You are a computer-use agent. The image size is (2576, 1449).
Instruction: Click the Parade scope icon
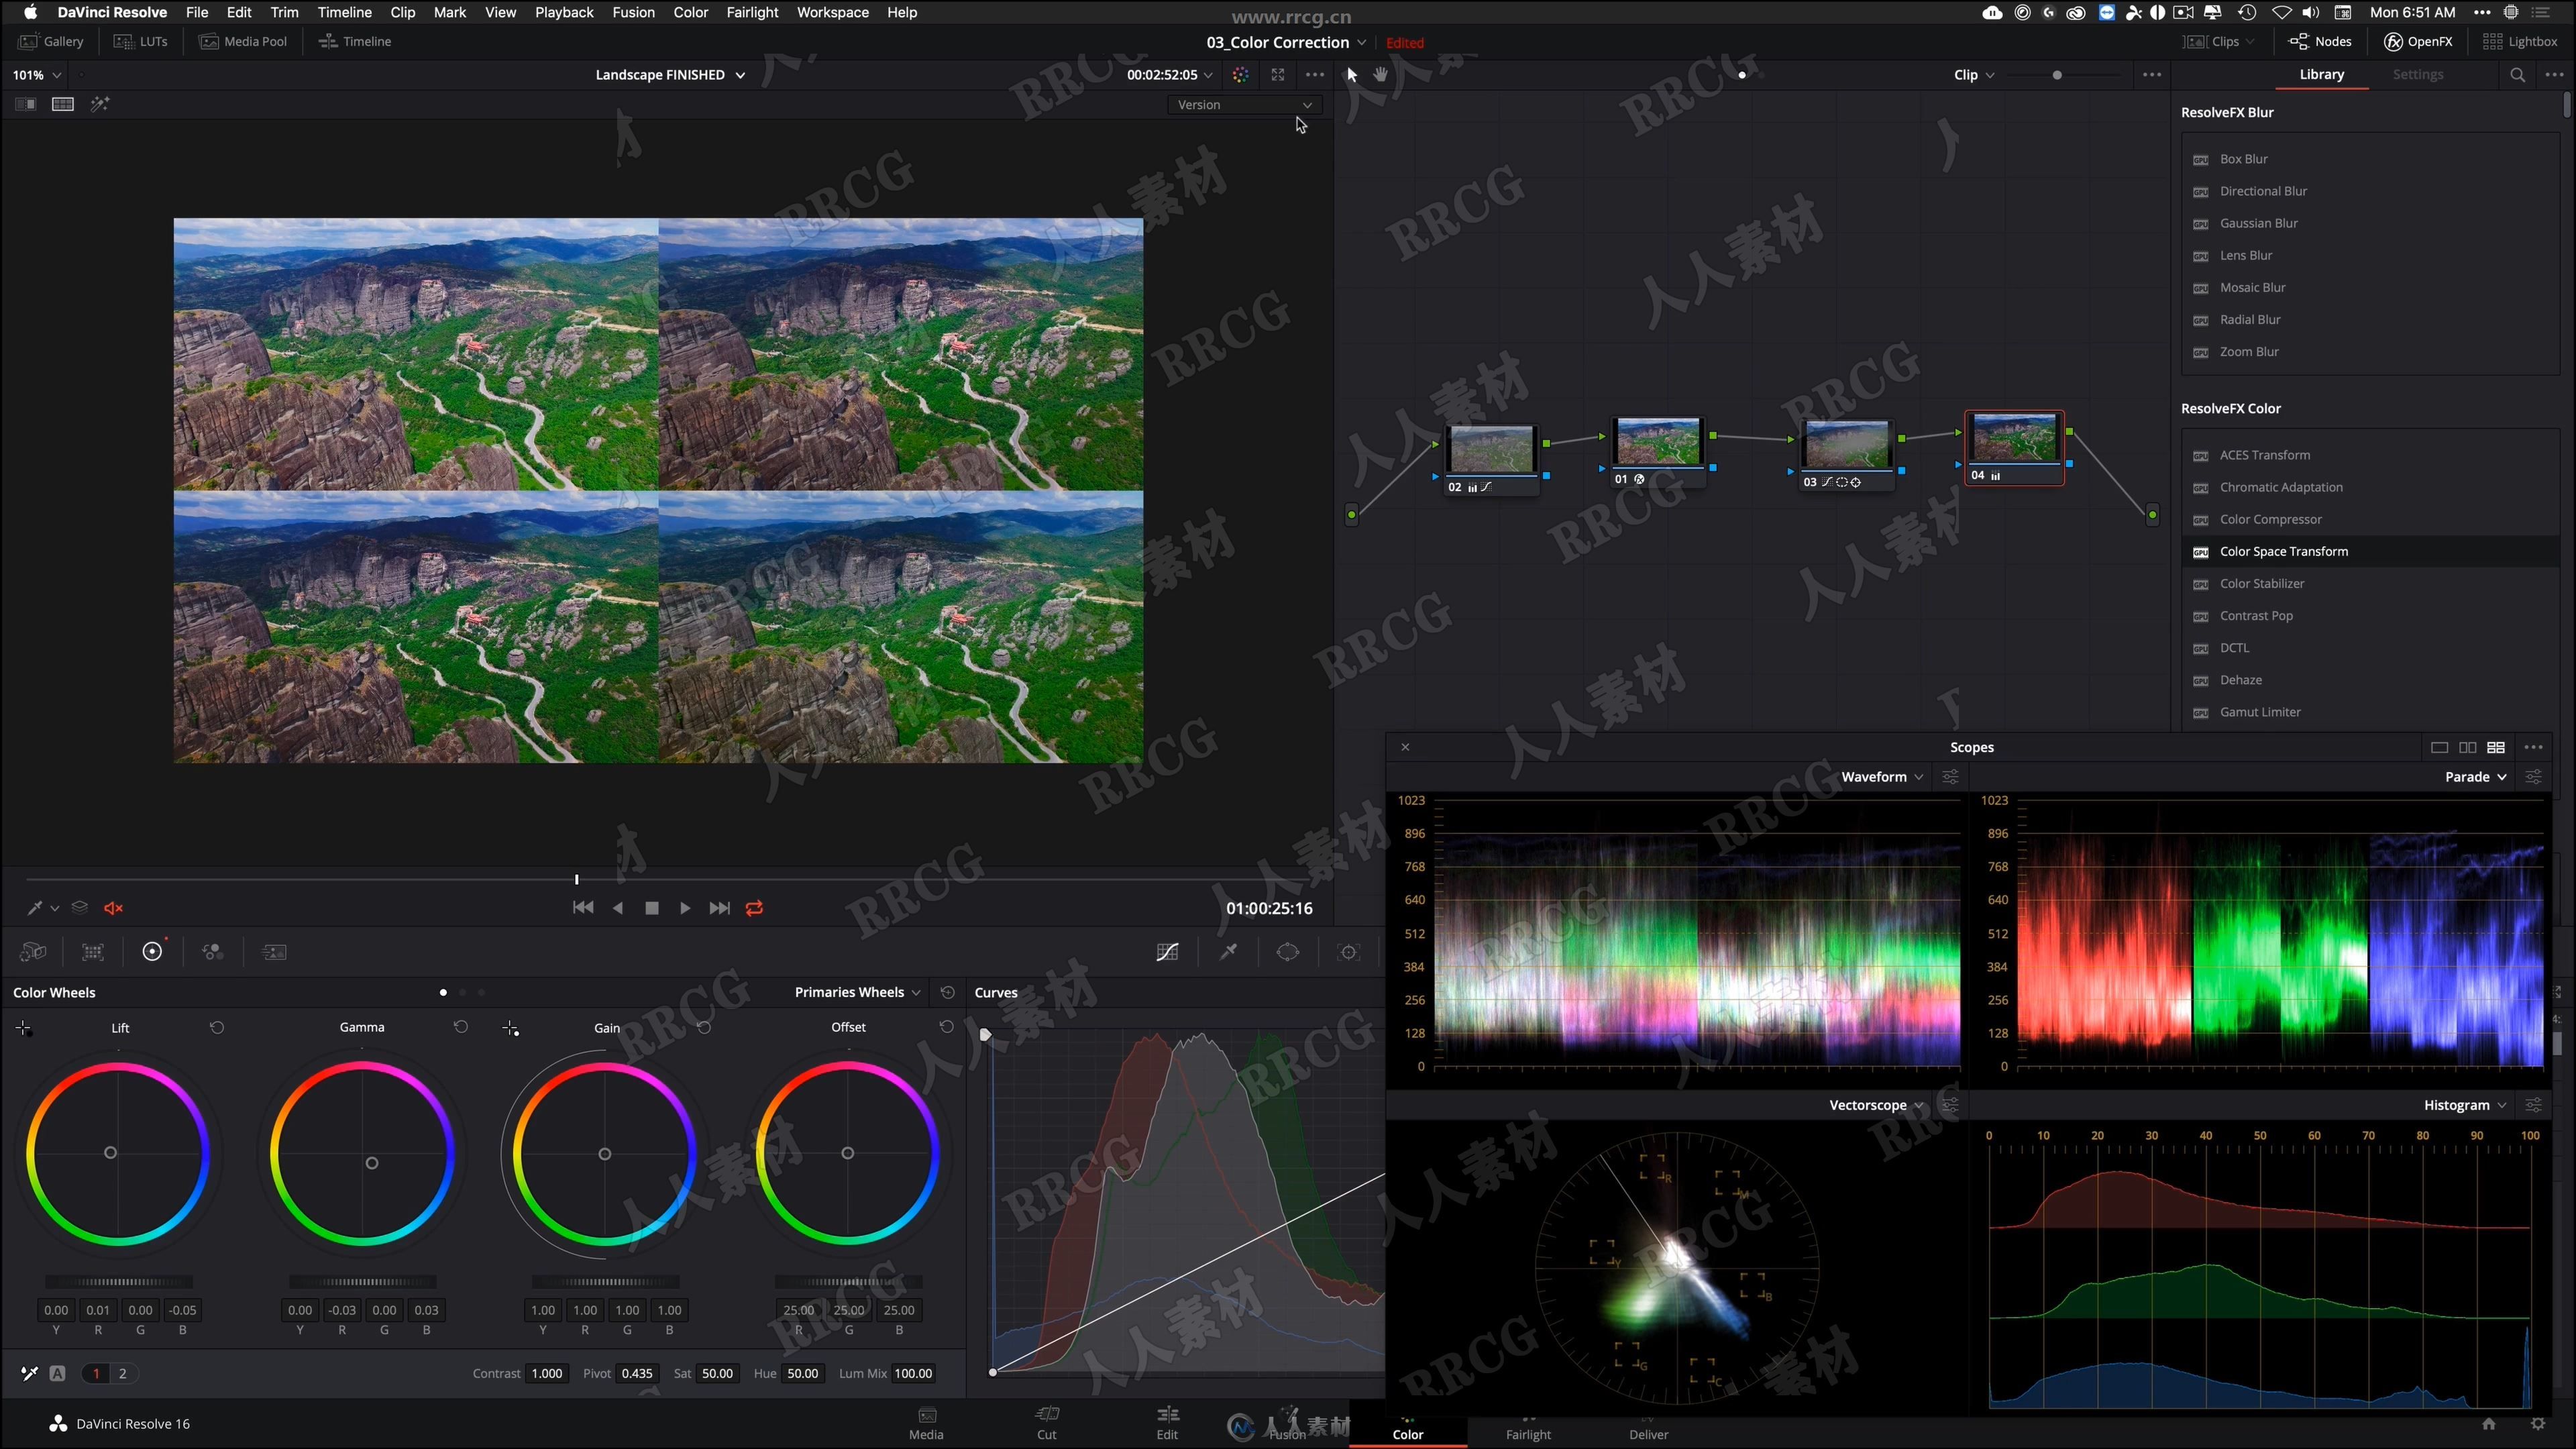coord(2468,777)
